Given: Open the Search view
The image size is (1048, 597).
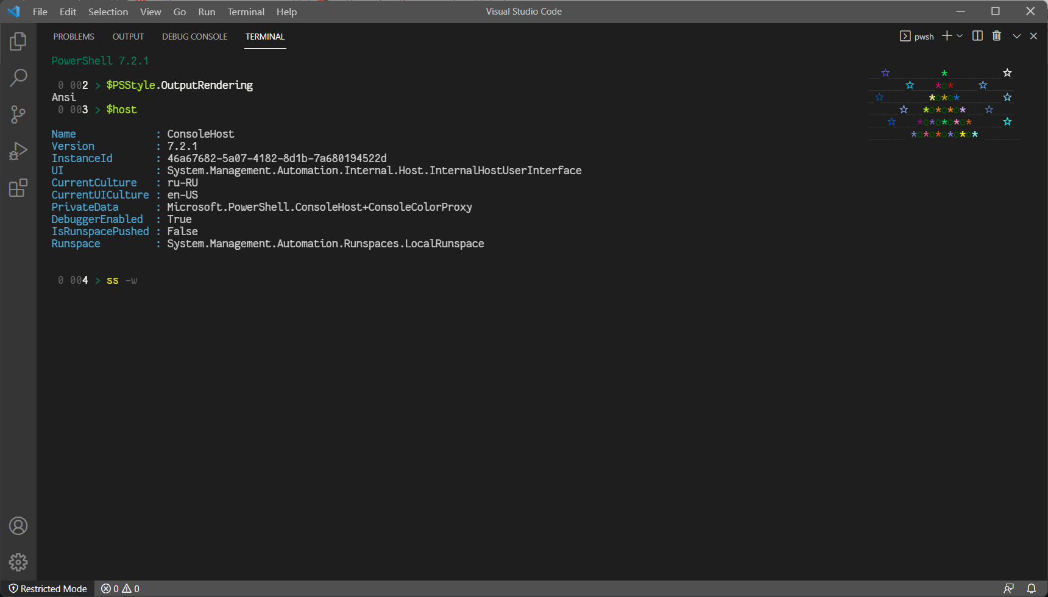Looking at the screenshot, I should tap(18, 77).
